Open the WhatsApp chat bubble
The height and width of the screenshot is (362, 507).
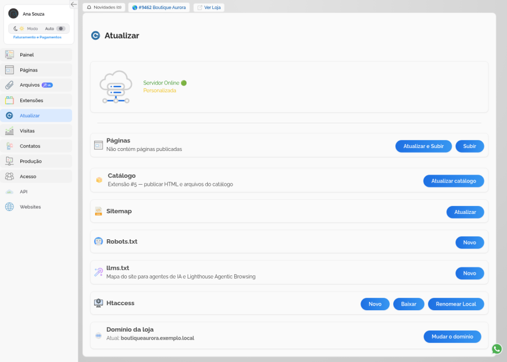[x=497, y=349]
